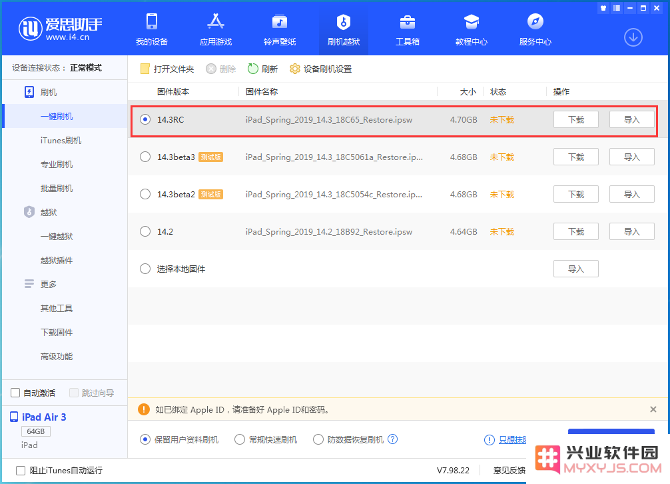Choose 常规快速刷机 option
The image size is (670, 484).
pyautogui.click(x=240, y=439)
